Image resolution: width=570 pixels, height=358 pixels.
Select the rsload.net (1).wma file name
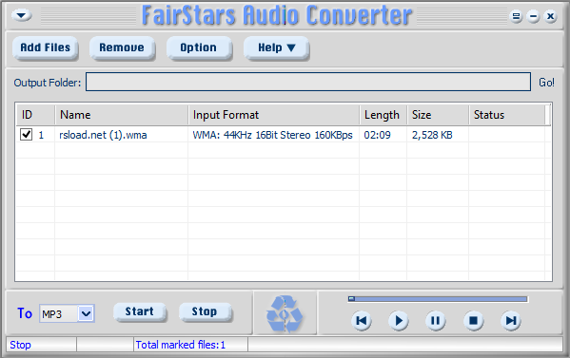point(103,135)
